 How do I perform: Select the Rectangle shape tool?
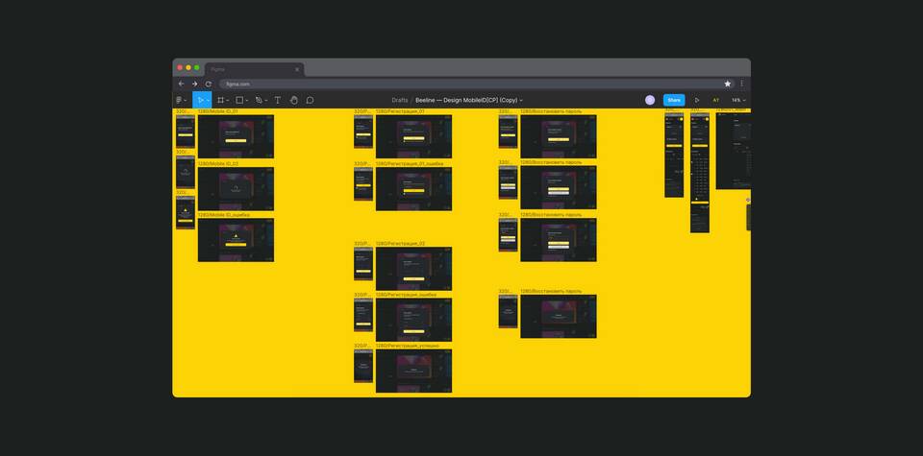click(239, 100)
